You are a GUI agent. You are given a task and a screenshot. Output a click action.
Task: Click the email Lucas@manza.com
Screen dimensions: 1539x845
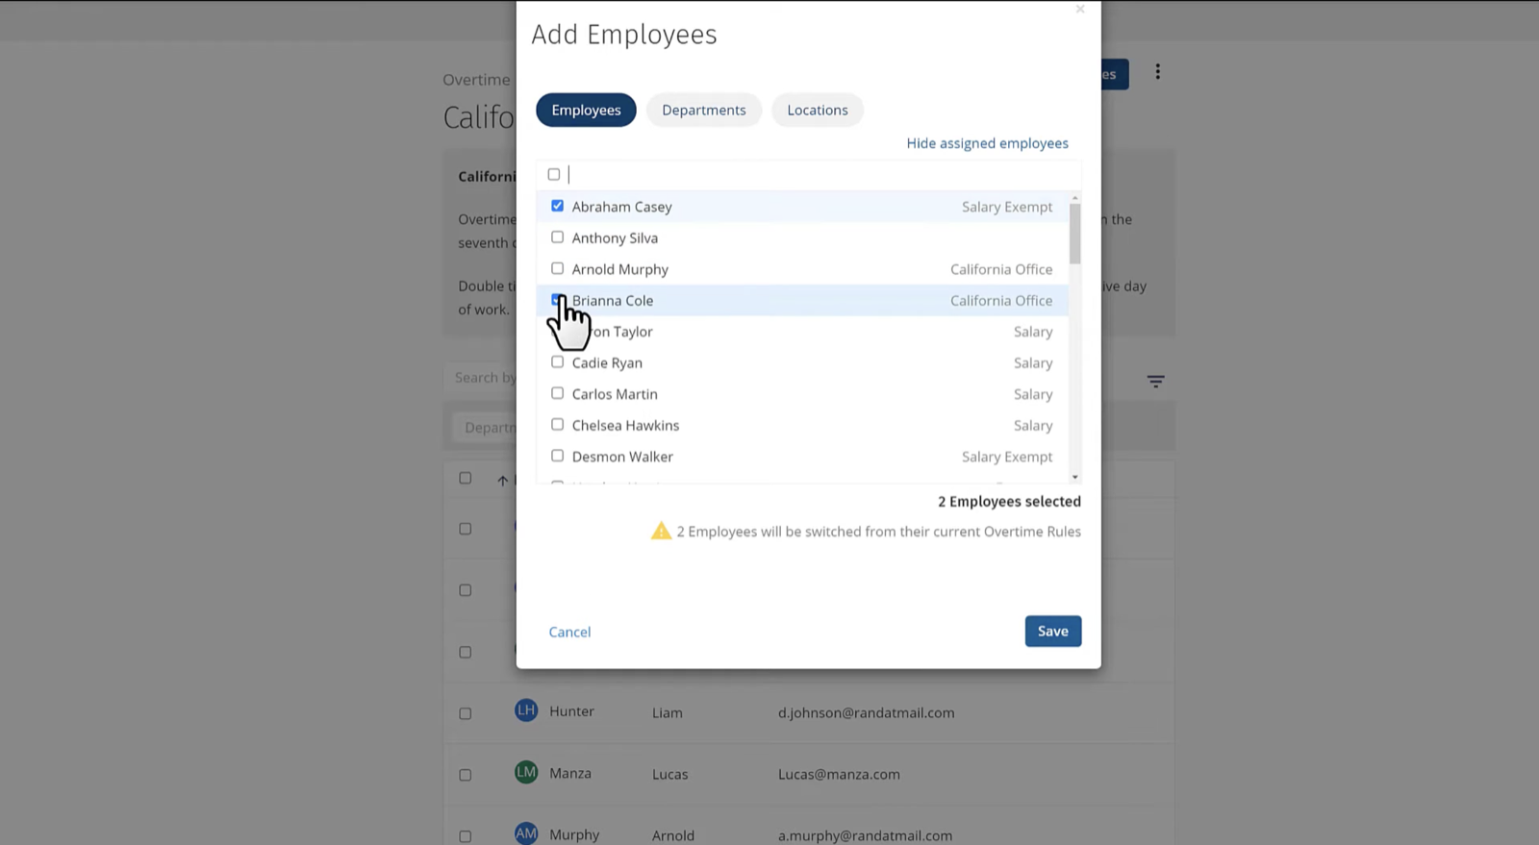point(839,774)
